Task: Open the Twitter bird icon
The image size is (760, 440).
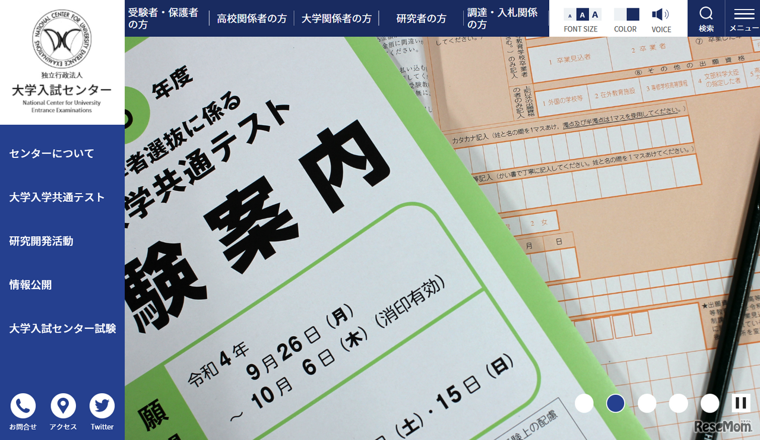Action: pyautogui.click(x=102, y=406)
